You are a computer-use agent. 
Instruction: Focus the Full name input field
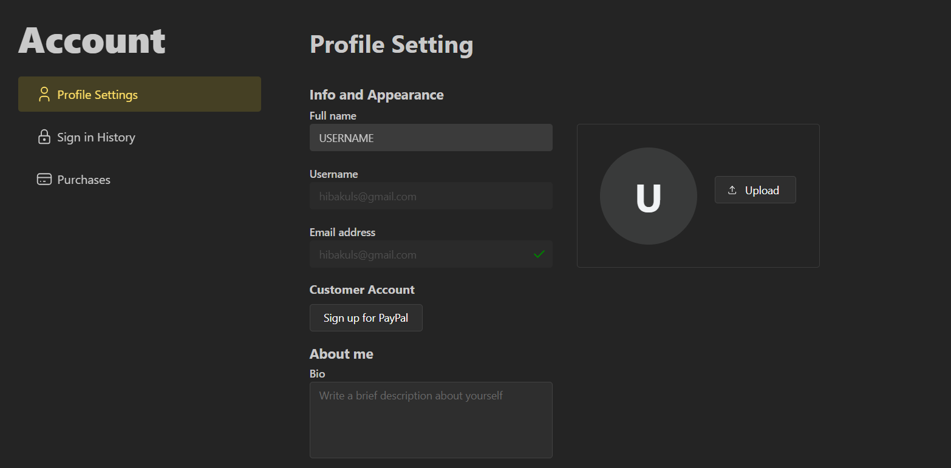tap(431, 138)
